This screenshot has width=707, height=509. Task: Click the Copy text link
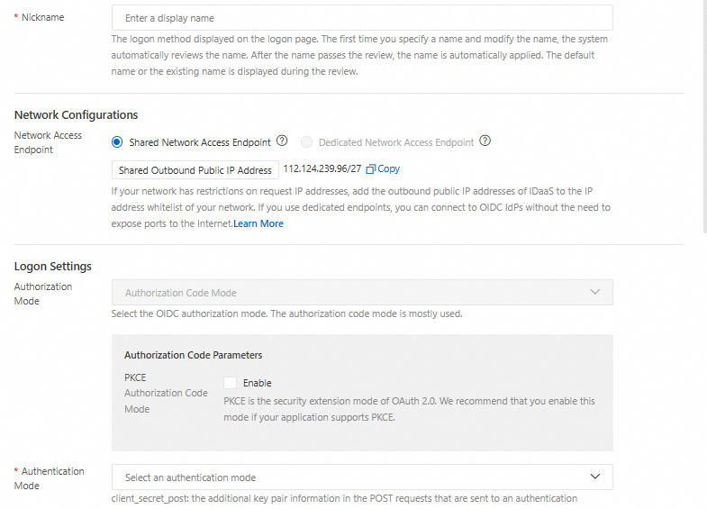389,169
